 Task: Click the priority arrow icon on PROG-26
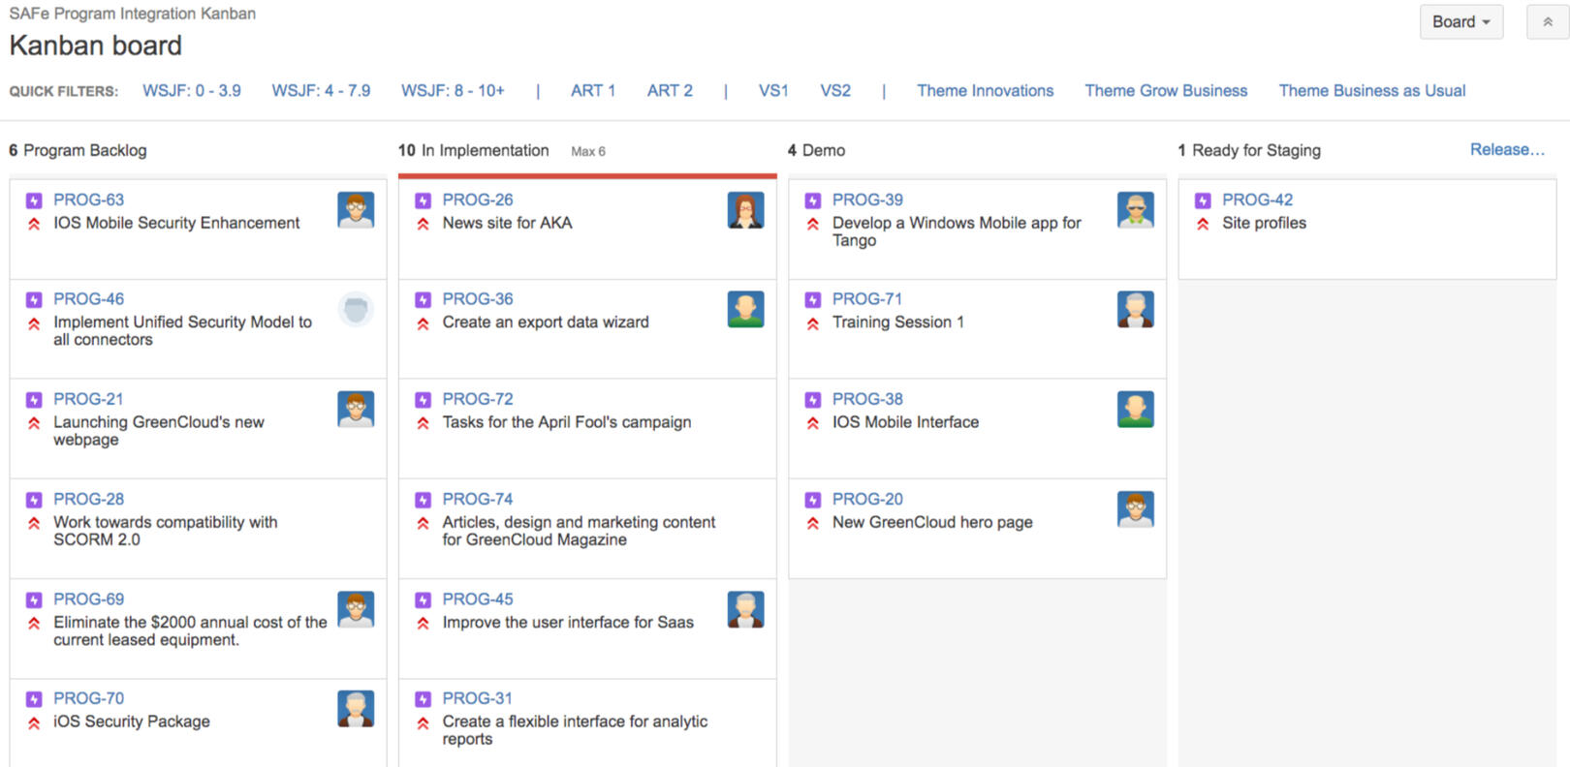[x=424, y=224]
